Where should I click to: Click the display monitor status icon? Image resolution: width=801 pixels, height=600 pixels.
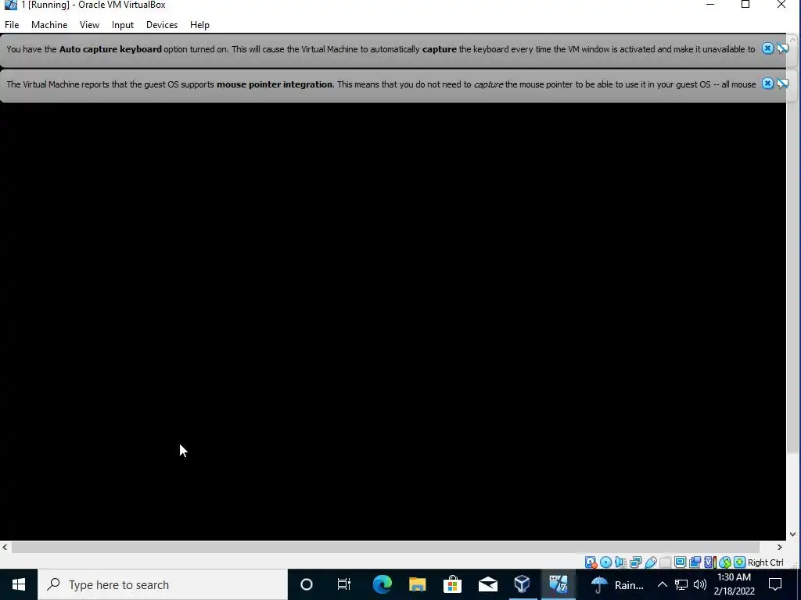click(x=680, y=562)
